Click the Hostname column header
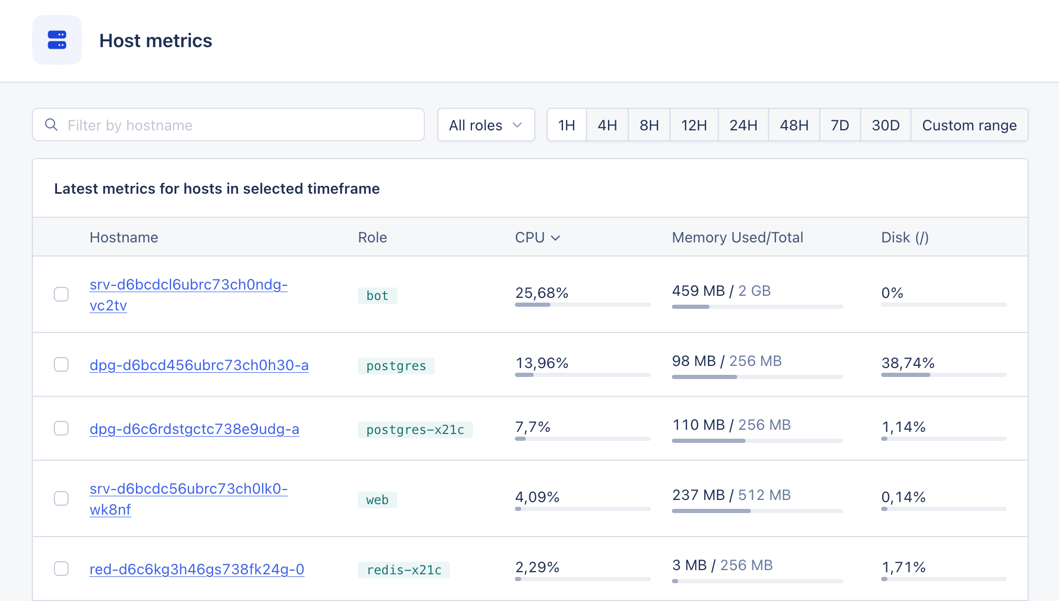The height and width of the screenshot is (601, 1059). tap(124, 237)
